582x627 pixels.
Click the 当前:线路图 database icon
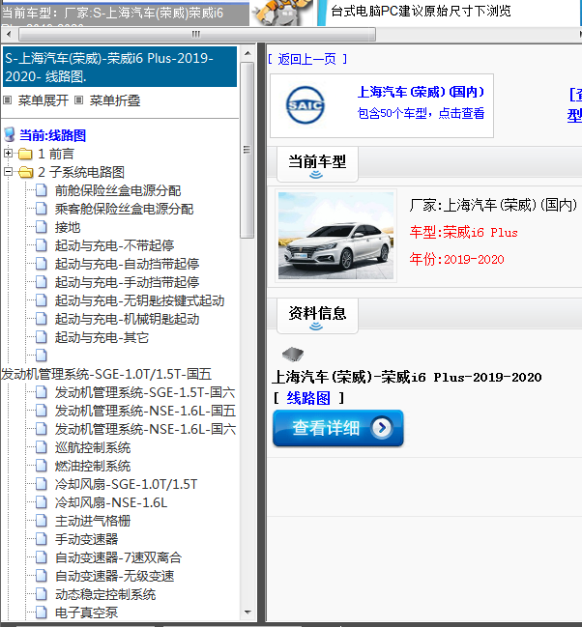point(10,135)
